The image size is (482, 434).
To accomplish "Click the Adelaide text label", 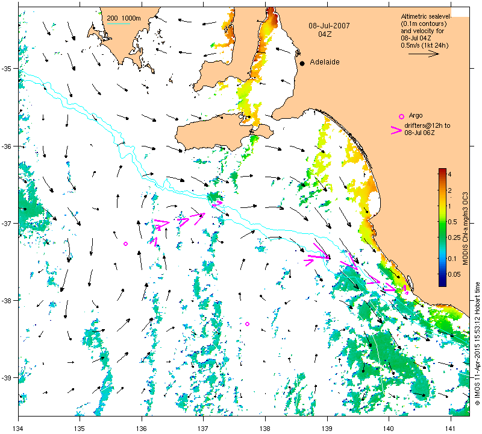I will tap(325, 62).
